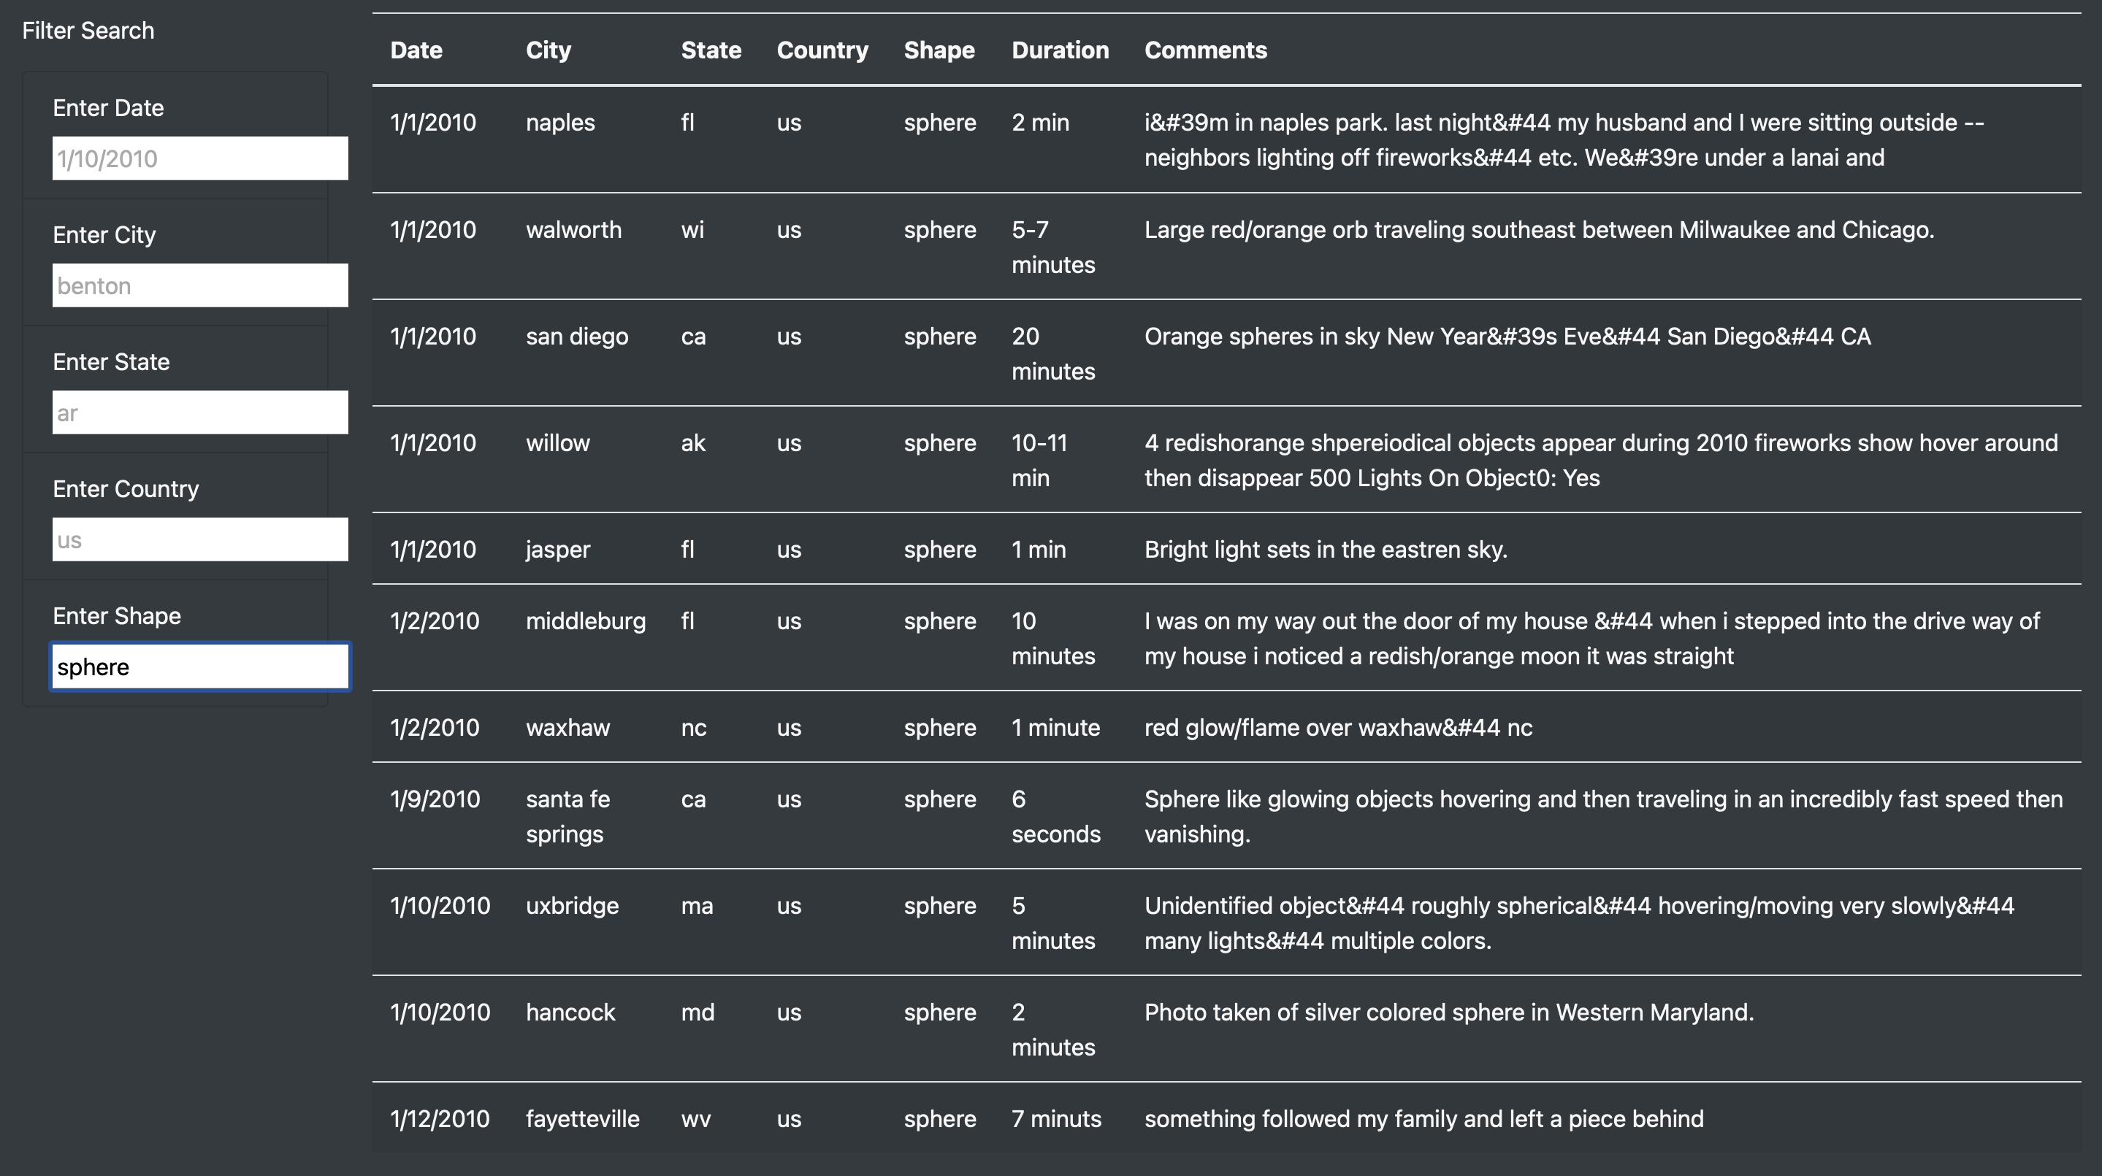Click the Enter Date input field
The image size is (2102, 1176).
[x=200, y=158]
